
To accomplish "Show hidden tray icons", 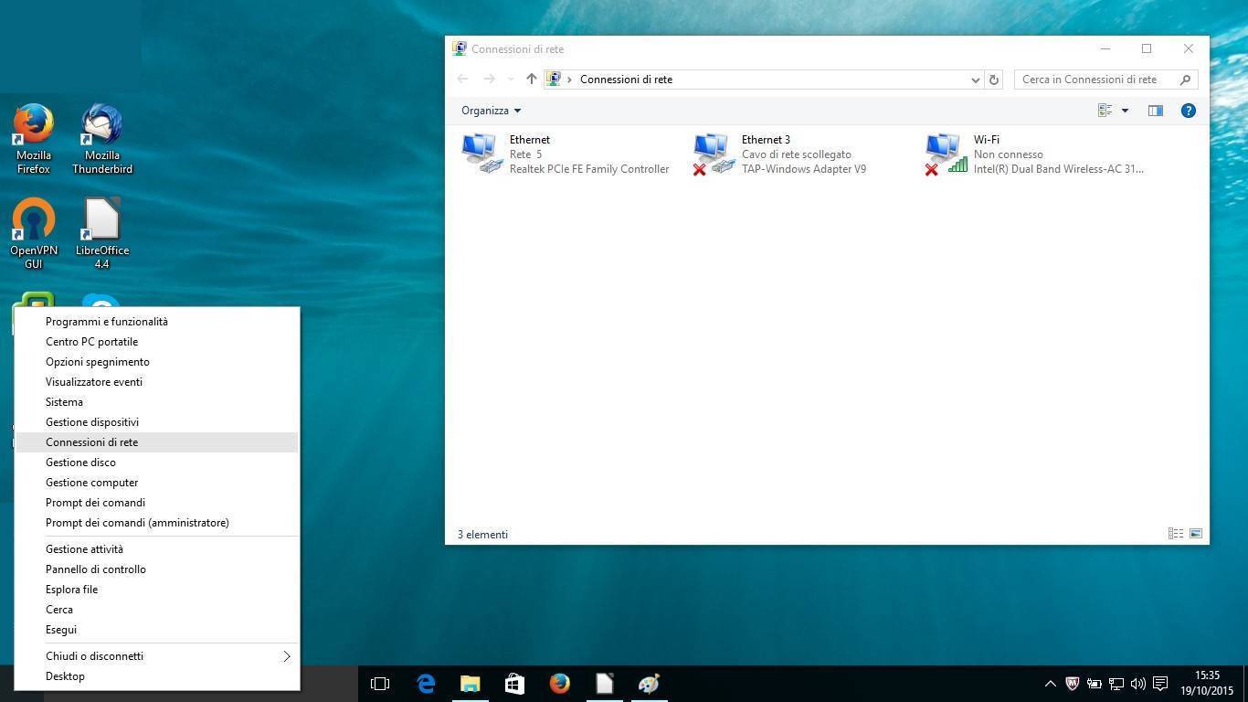I will click(1051, 684).
